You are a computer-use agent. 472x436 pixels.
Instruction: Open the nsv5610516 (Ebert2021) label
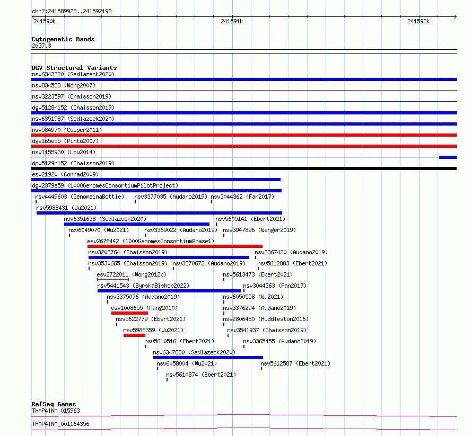(x=179, y=341)
